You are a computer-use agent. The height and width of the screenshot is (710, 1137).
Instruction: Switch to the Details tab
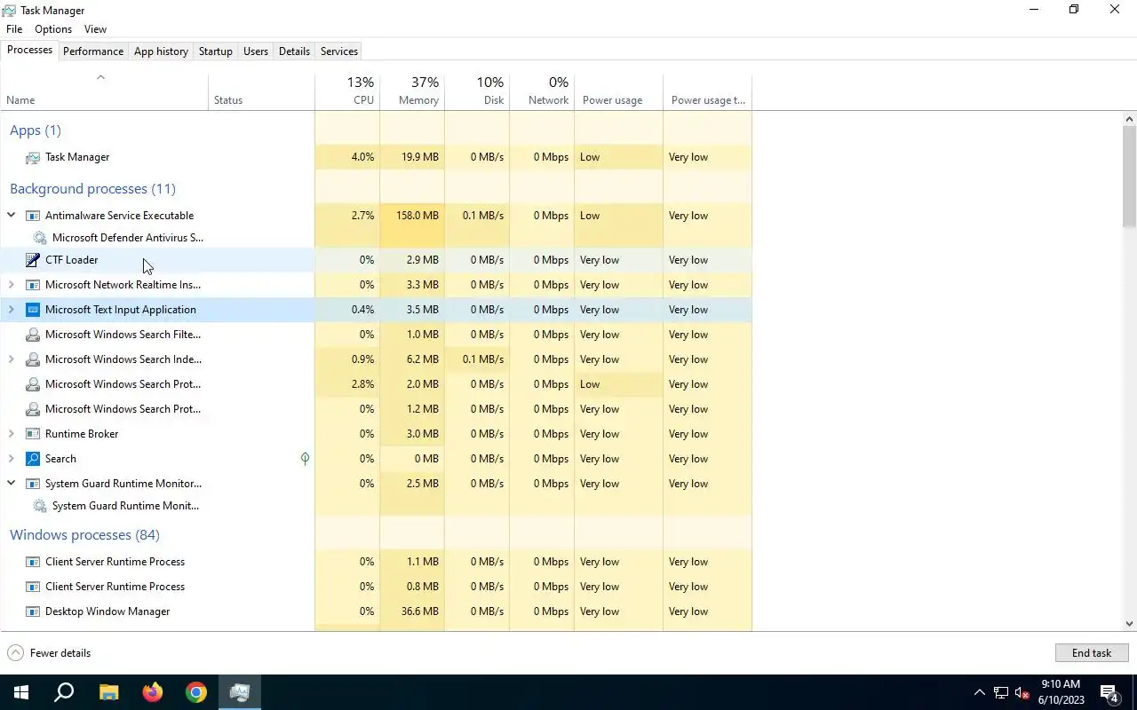294,51
